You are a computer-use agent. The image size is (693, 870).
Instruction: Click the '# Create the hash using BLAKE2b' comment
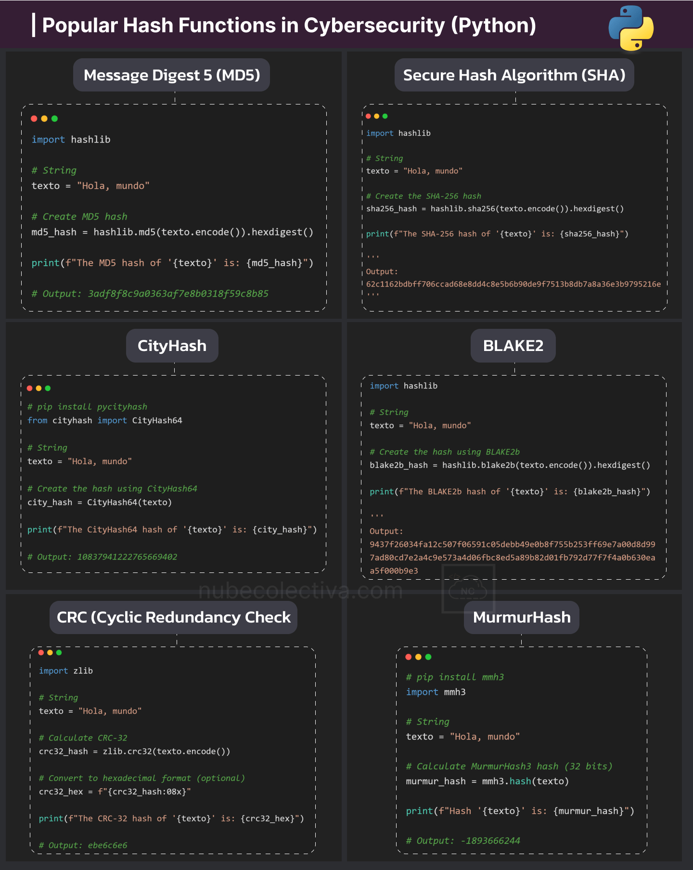pos(445,452)
